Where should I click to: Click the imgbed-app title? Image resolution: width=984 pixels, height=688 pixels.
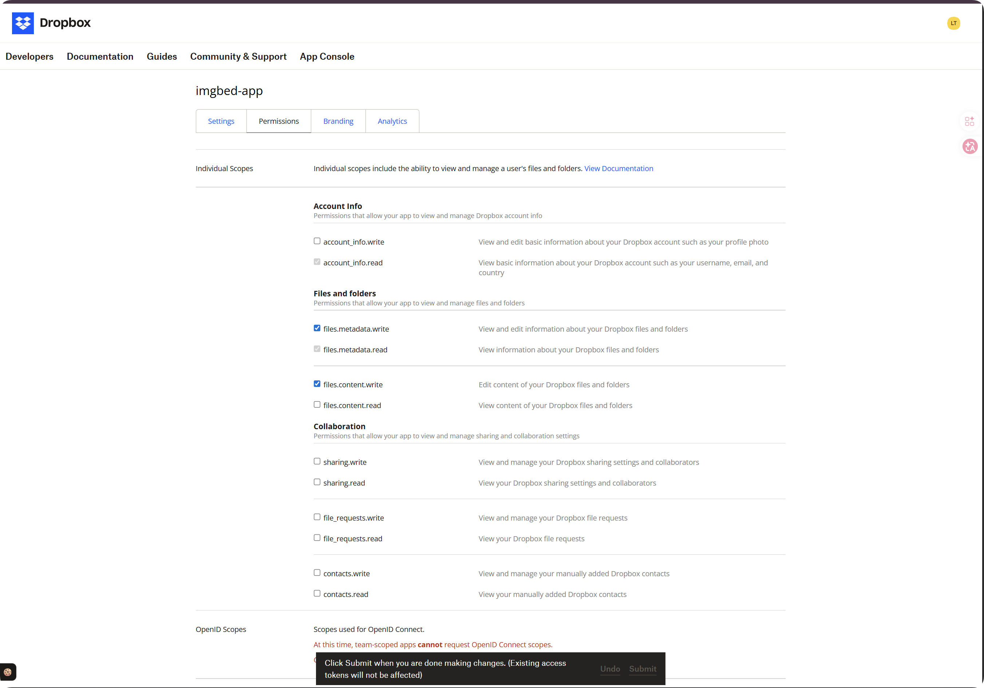click(229, 91)
